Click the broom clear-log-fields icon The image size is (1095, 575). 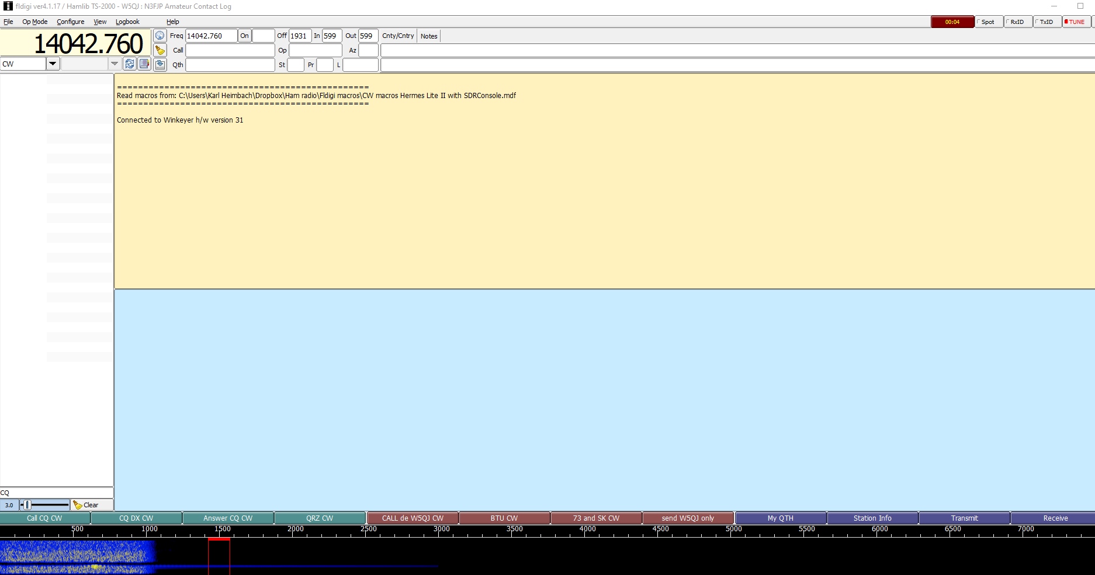pyautogui.click(x=160, y=50)
